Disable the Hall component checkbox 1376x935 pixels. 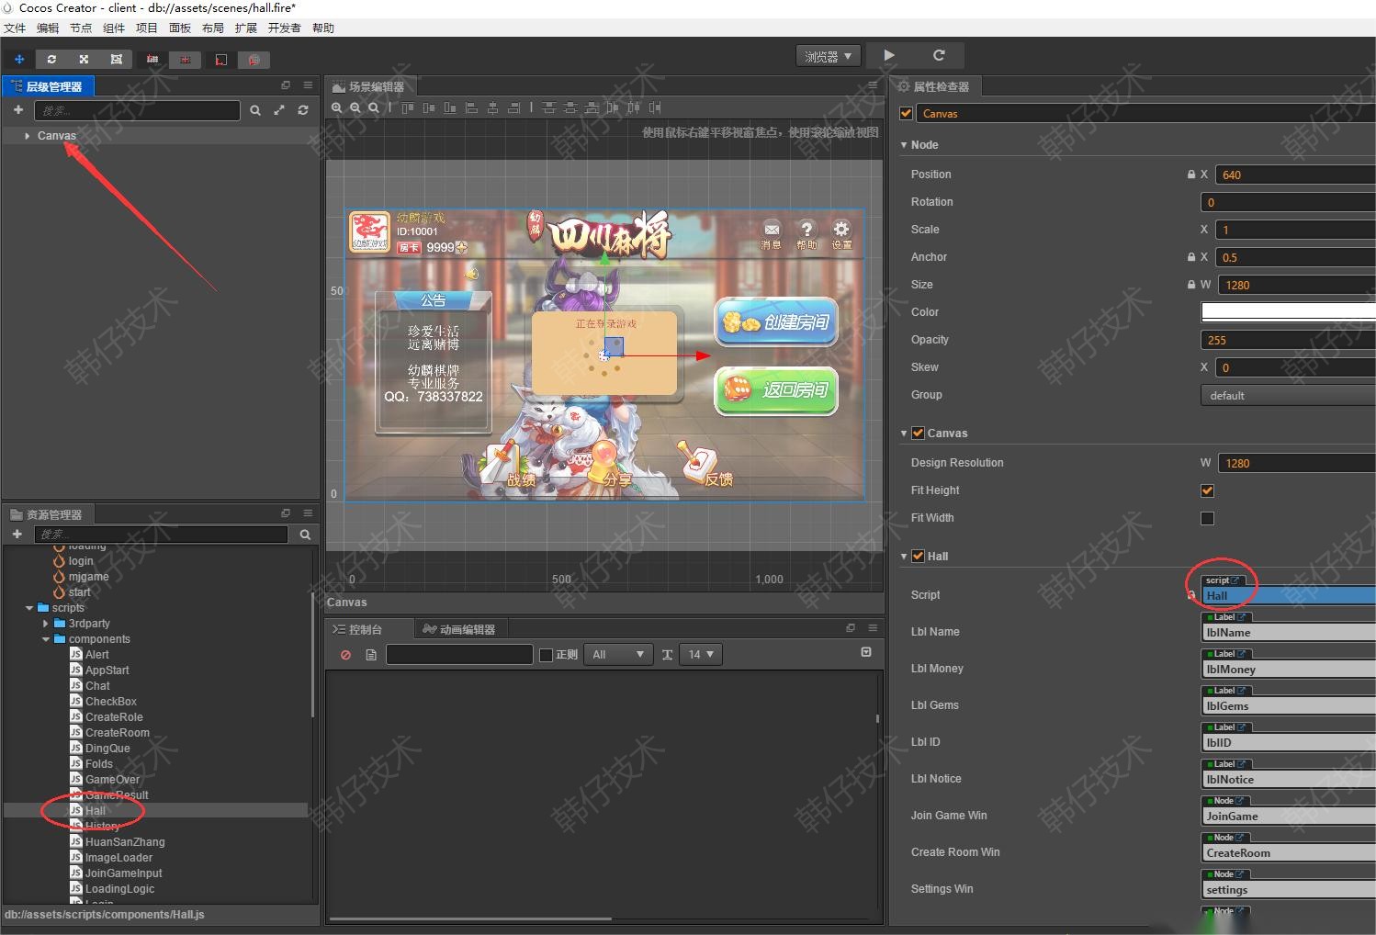click(918, 556)
